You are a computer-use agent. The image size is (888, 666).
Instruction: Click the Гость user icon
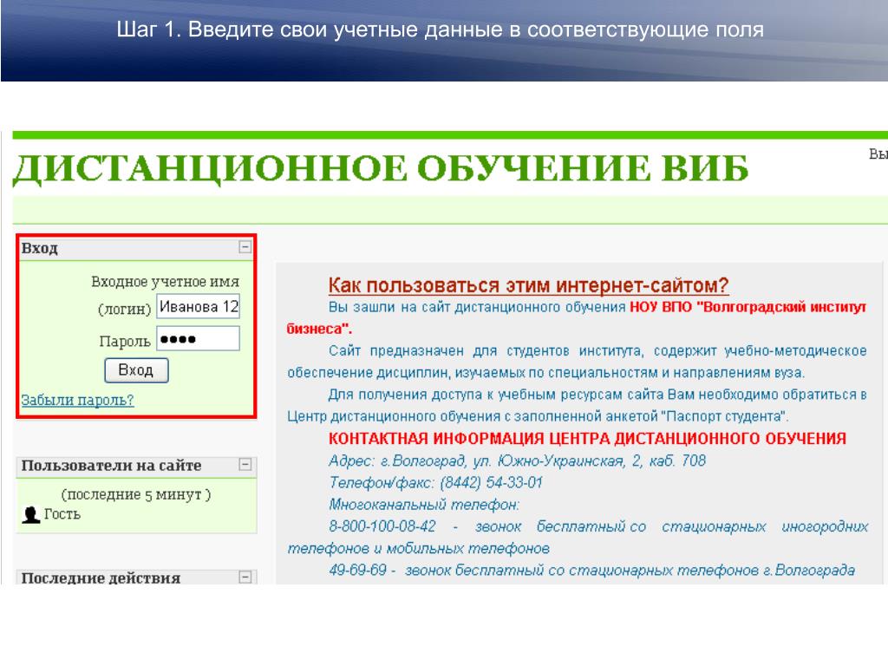tap(30, 514)
